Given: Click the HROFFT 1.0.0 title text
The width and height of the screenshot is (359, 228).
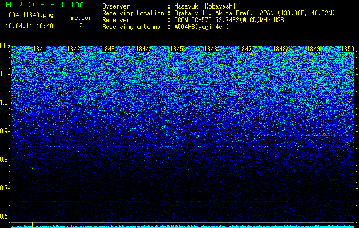Looking at the screenshot, I should click(45, 5).
